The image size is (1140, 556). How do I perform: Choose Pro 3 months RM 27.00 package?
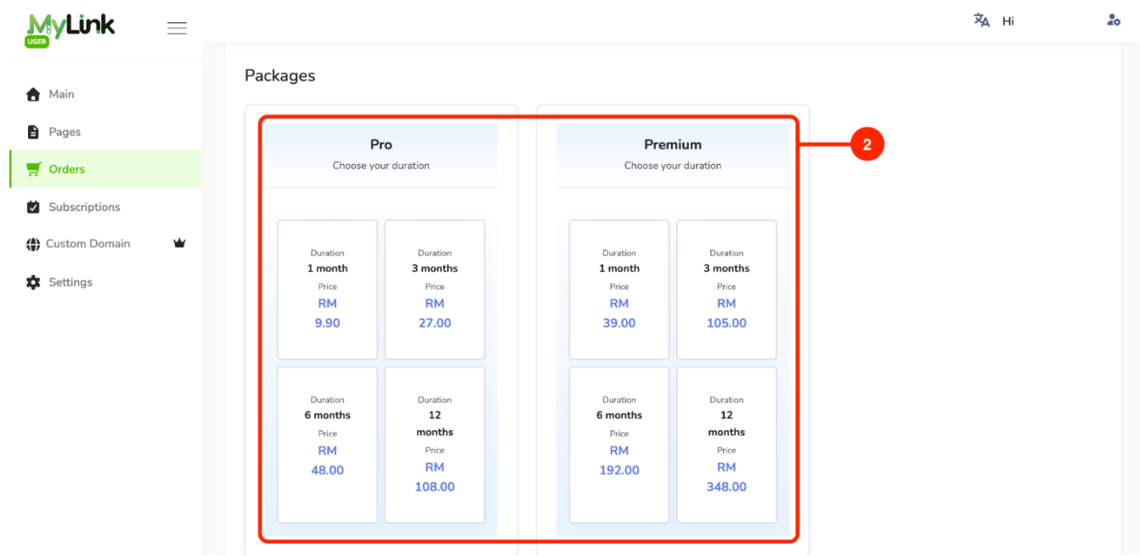[435, 289]
